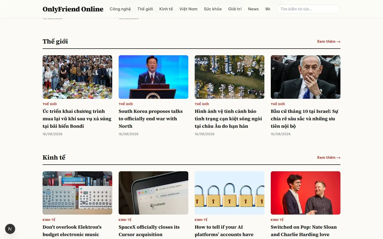Go to the OnlyFriend Online homepage logo

73,9
